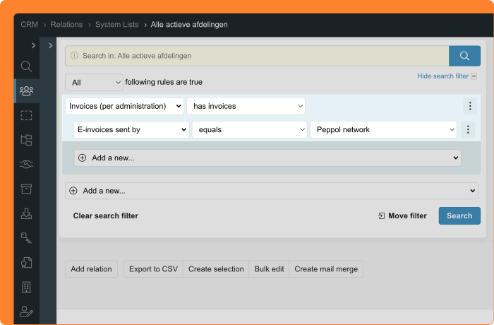Image resolution: width=494 pixels, height=325 pixels.
Task: Open nested Add a new rule dropdown
Action: [x=267, y=158]
